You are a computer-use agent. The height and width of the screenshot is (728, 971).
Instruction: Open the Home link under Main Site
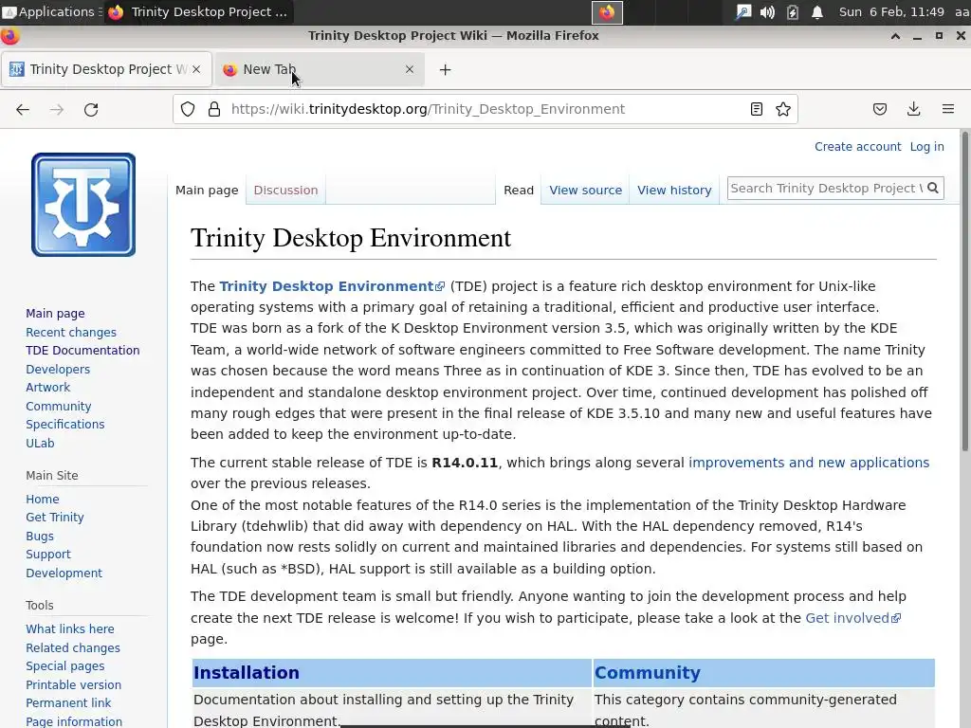(42, 499)
